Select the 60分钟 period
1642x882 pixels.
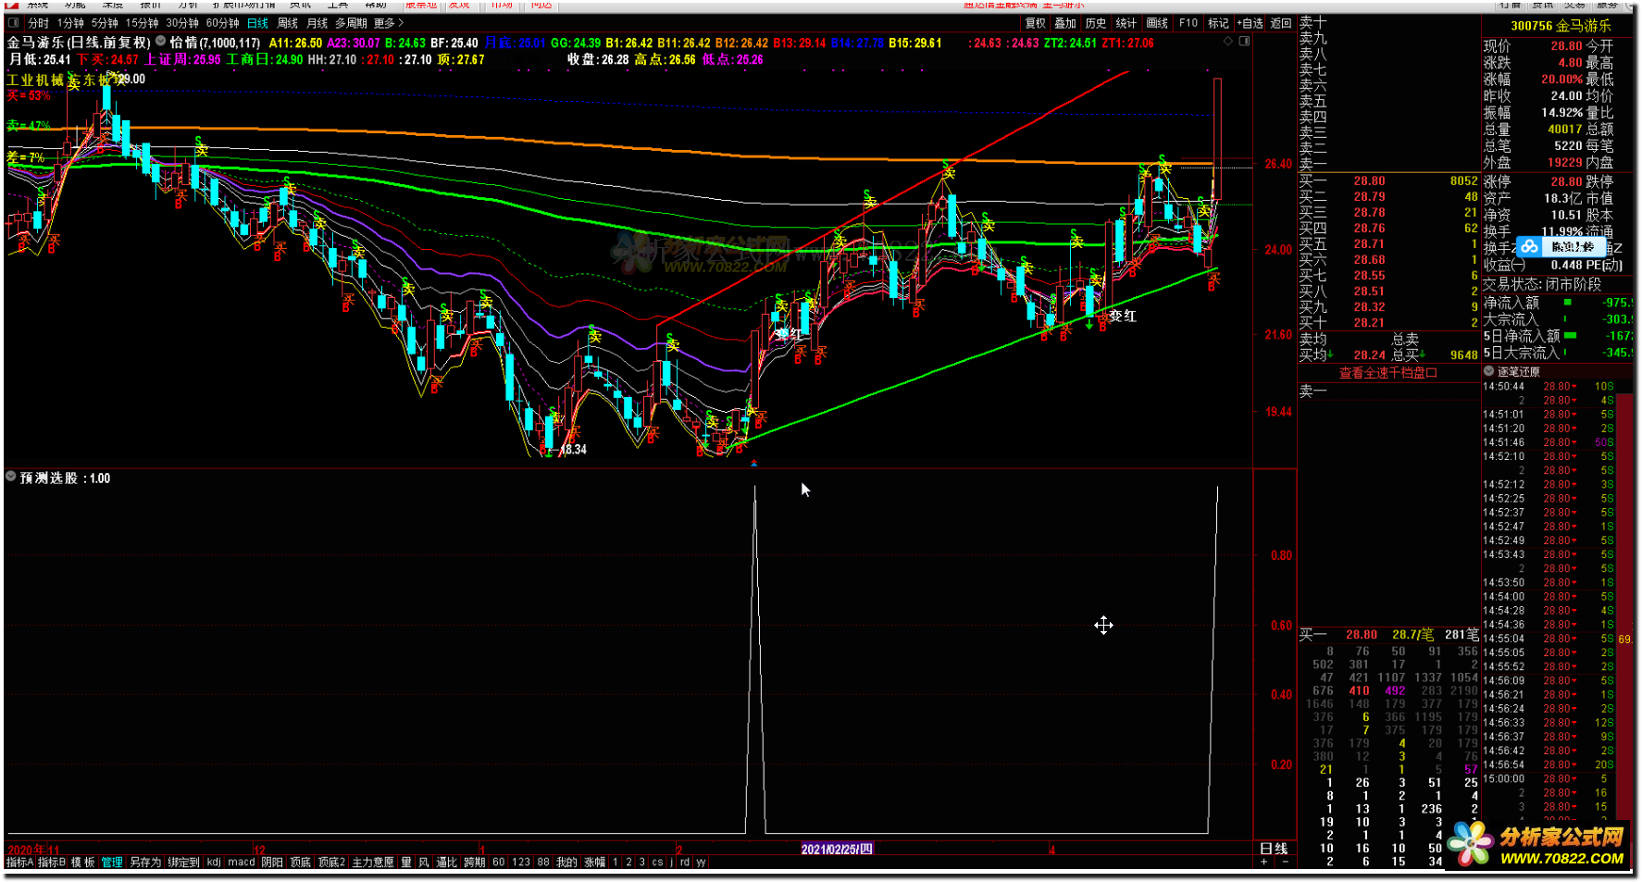[222, 23]
